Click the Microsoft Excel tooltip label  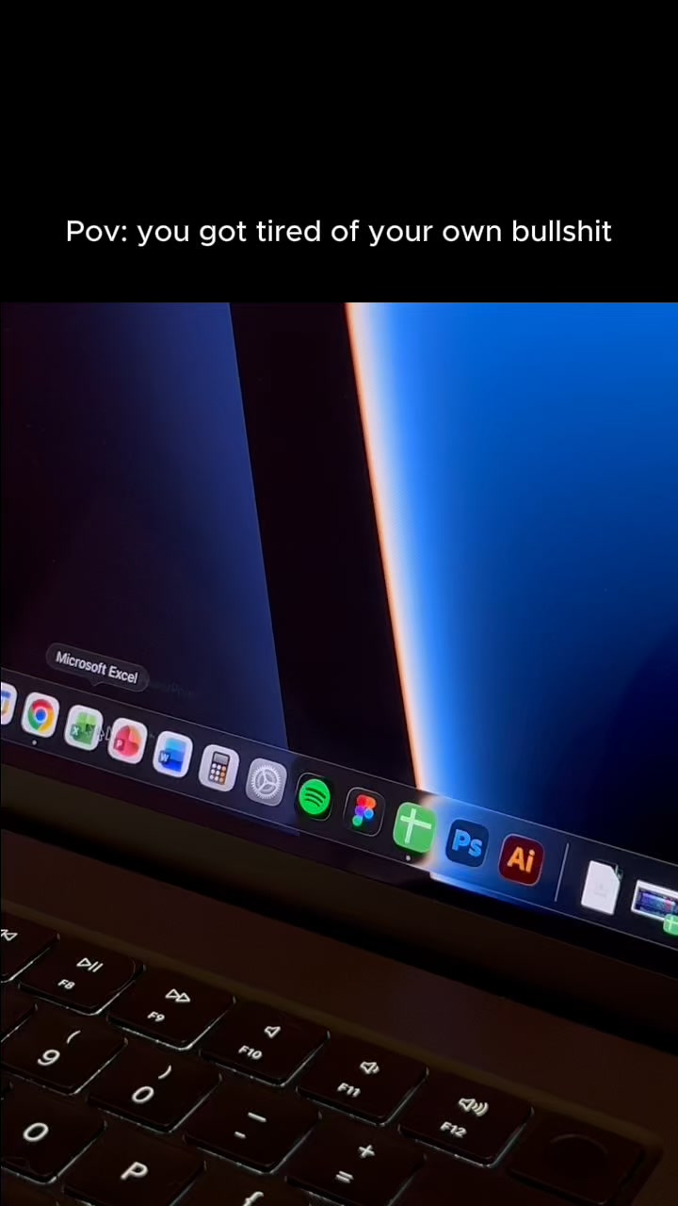tap(97, 668)
